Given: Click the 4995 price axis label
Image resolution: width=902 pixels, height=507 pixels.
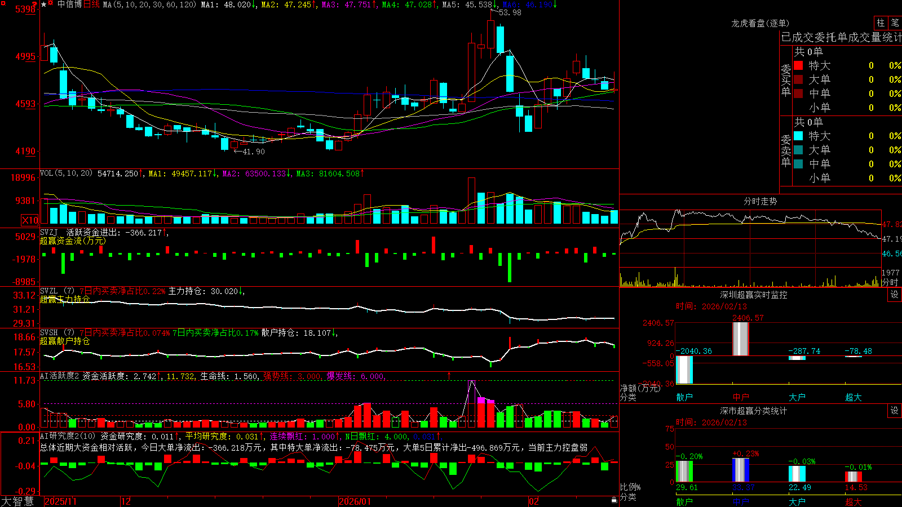Looking at the screenshot, I should coord(25,56).
